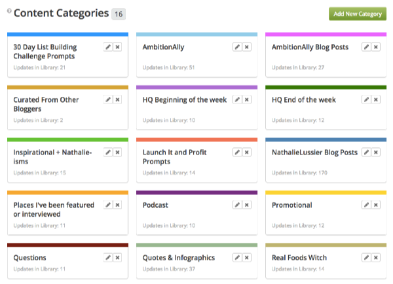Edit the 30 Day List Building category
Image resolution: width=393 pixels, height=284 pixels.
coord(108,47)
